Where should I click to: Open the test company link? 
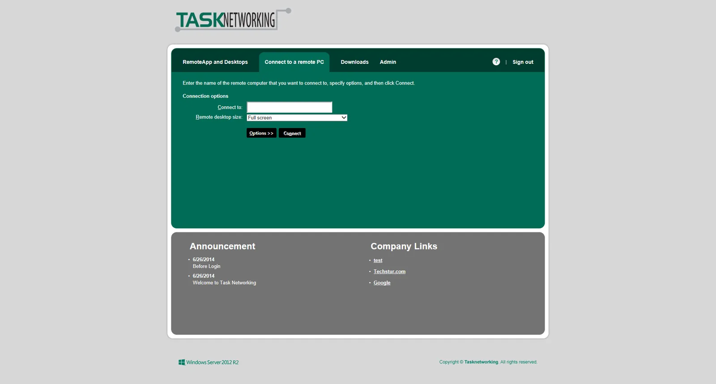pos(378,260)
